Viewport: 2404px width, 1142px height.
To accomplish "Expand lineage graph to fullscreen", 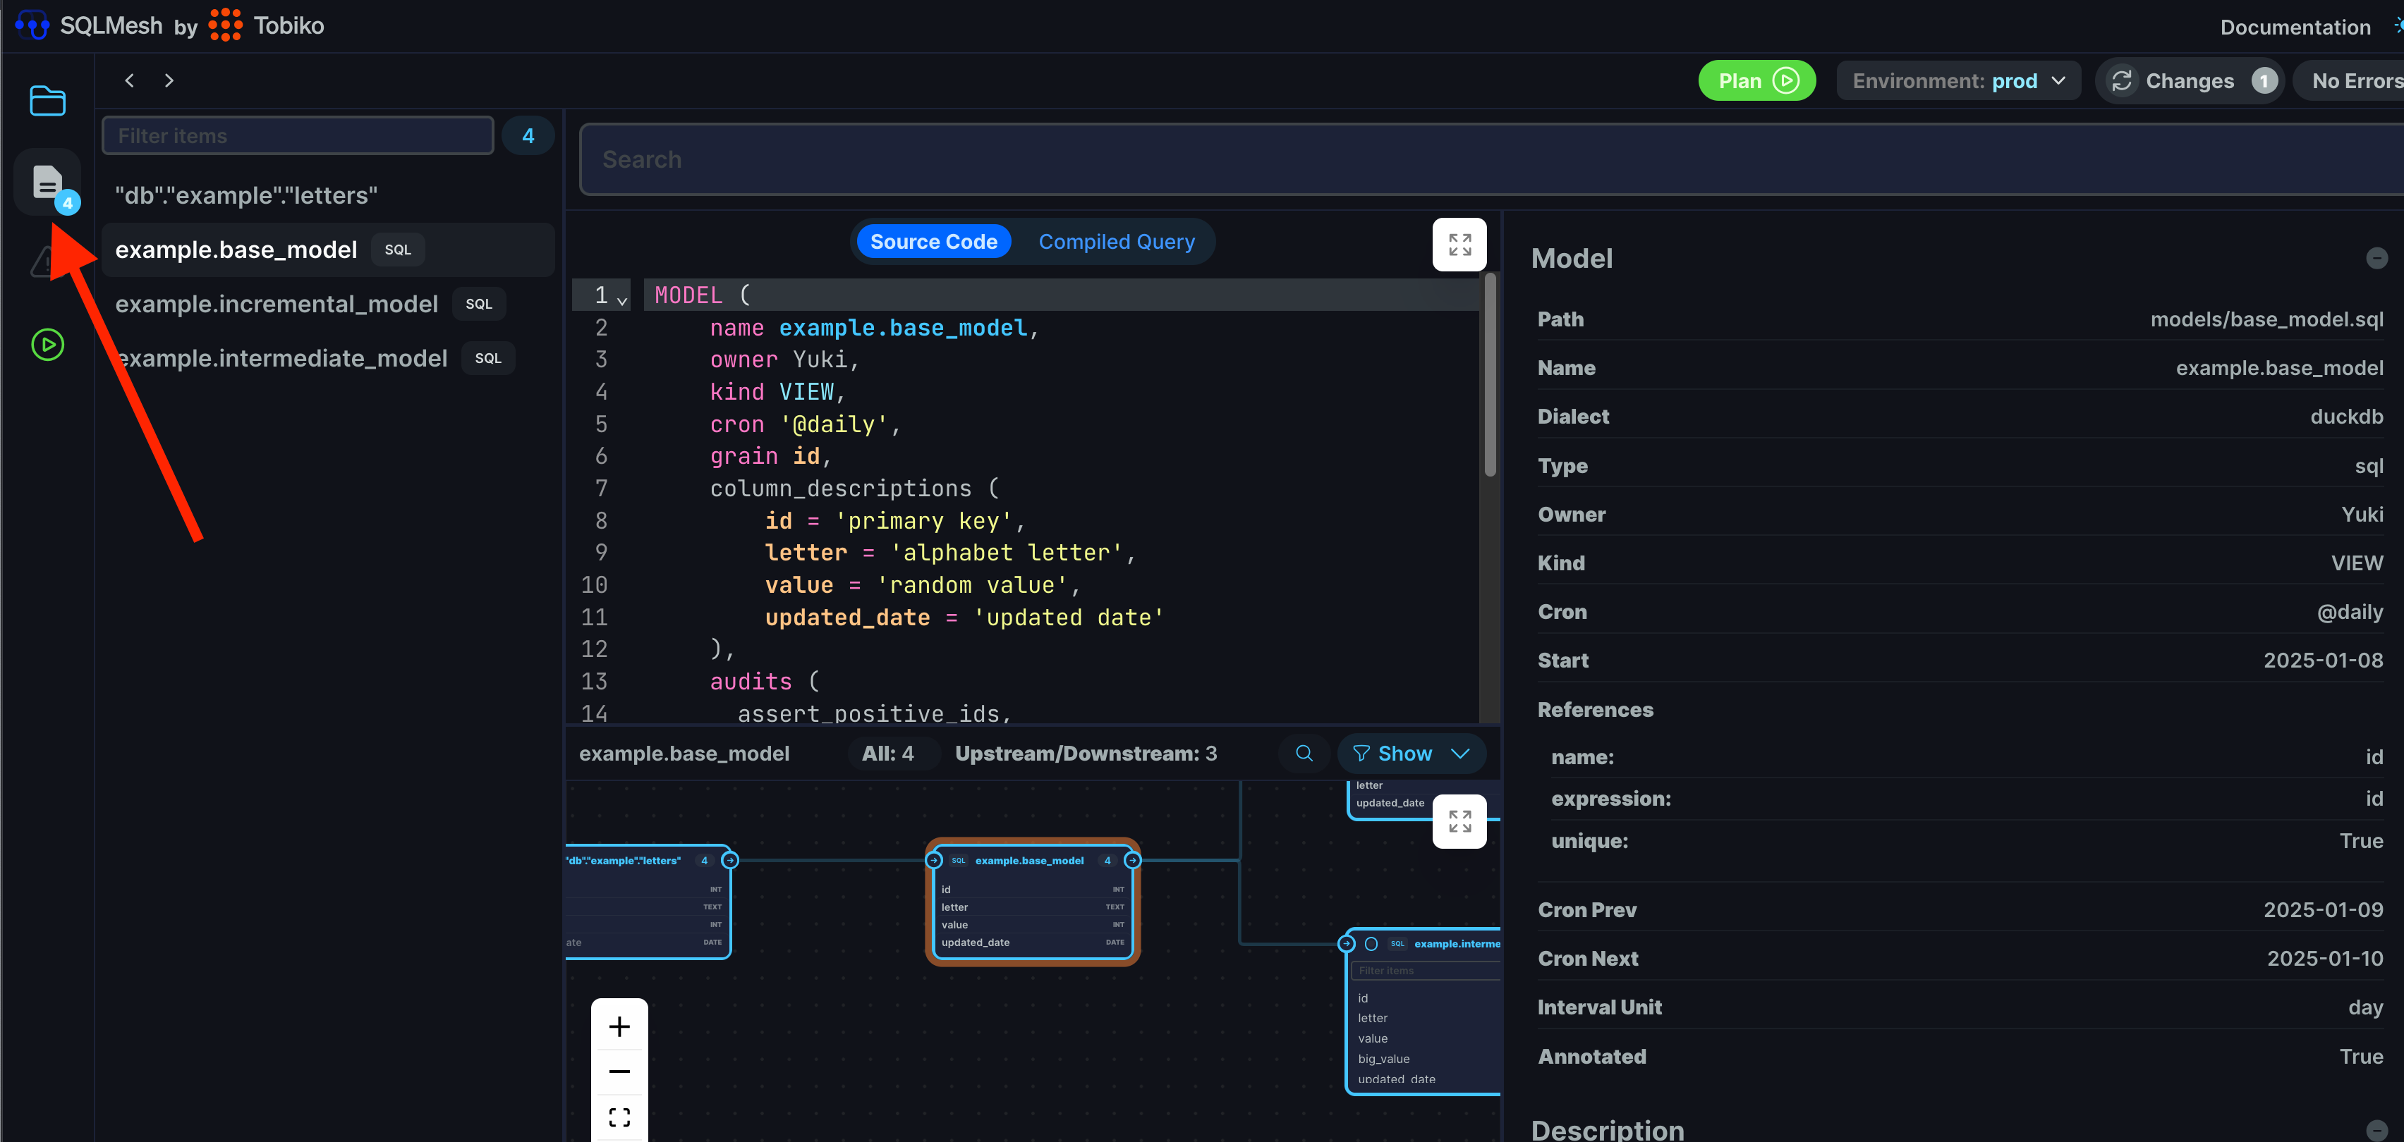I will pos(1459,821).
